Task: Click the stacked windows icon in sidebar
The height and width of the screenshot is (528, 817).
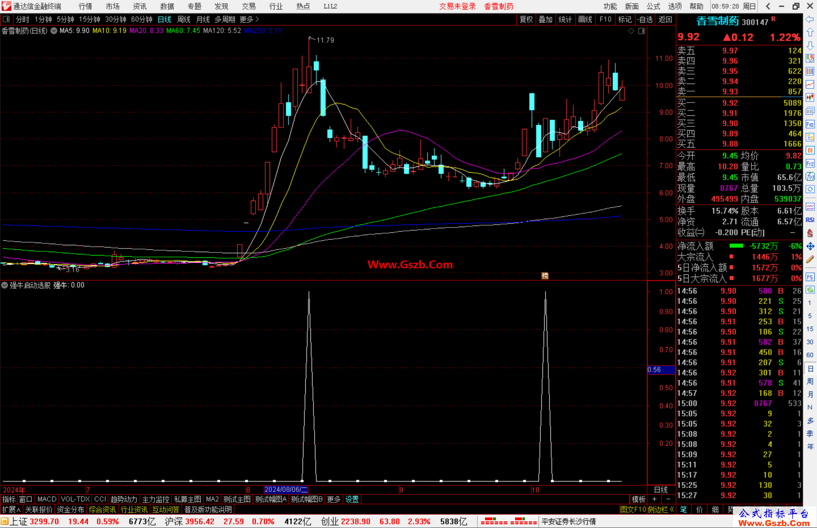Action: point(809,111)
